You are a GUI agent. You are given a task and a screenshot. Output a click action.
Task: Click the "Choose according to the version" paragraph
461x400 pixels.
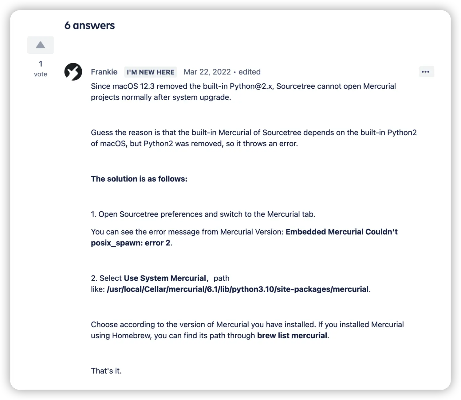(247, 330)
